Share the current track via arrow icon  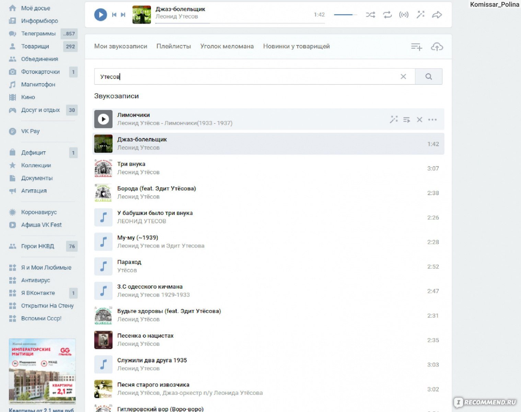[437, 15]
